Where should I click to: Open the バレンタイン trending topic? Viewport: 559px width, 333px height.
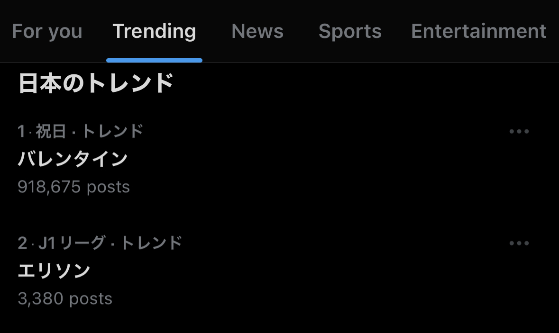(x=73, y=159)
